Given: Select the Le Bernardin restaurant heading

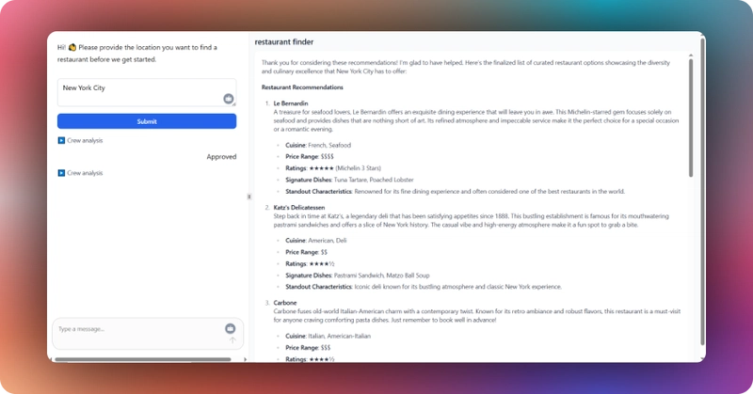Looking at the screenshot, I should coord(291,103).
